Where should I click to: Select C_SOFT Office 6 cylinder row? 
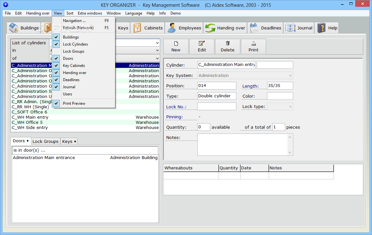[x=85, y=112]
